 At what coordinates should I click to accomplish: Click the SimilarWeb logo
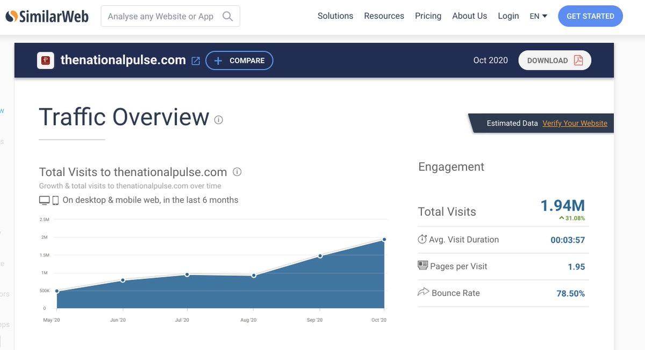[x=47, y=16]
